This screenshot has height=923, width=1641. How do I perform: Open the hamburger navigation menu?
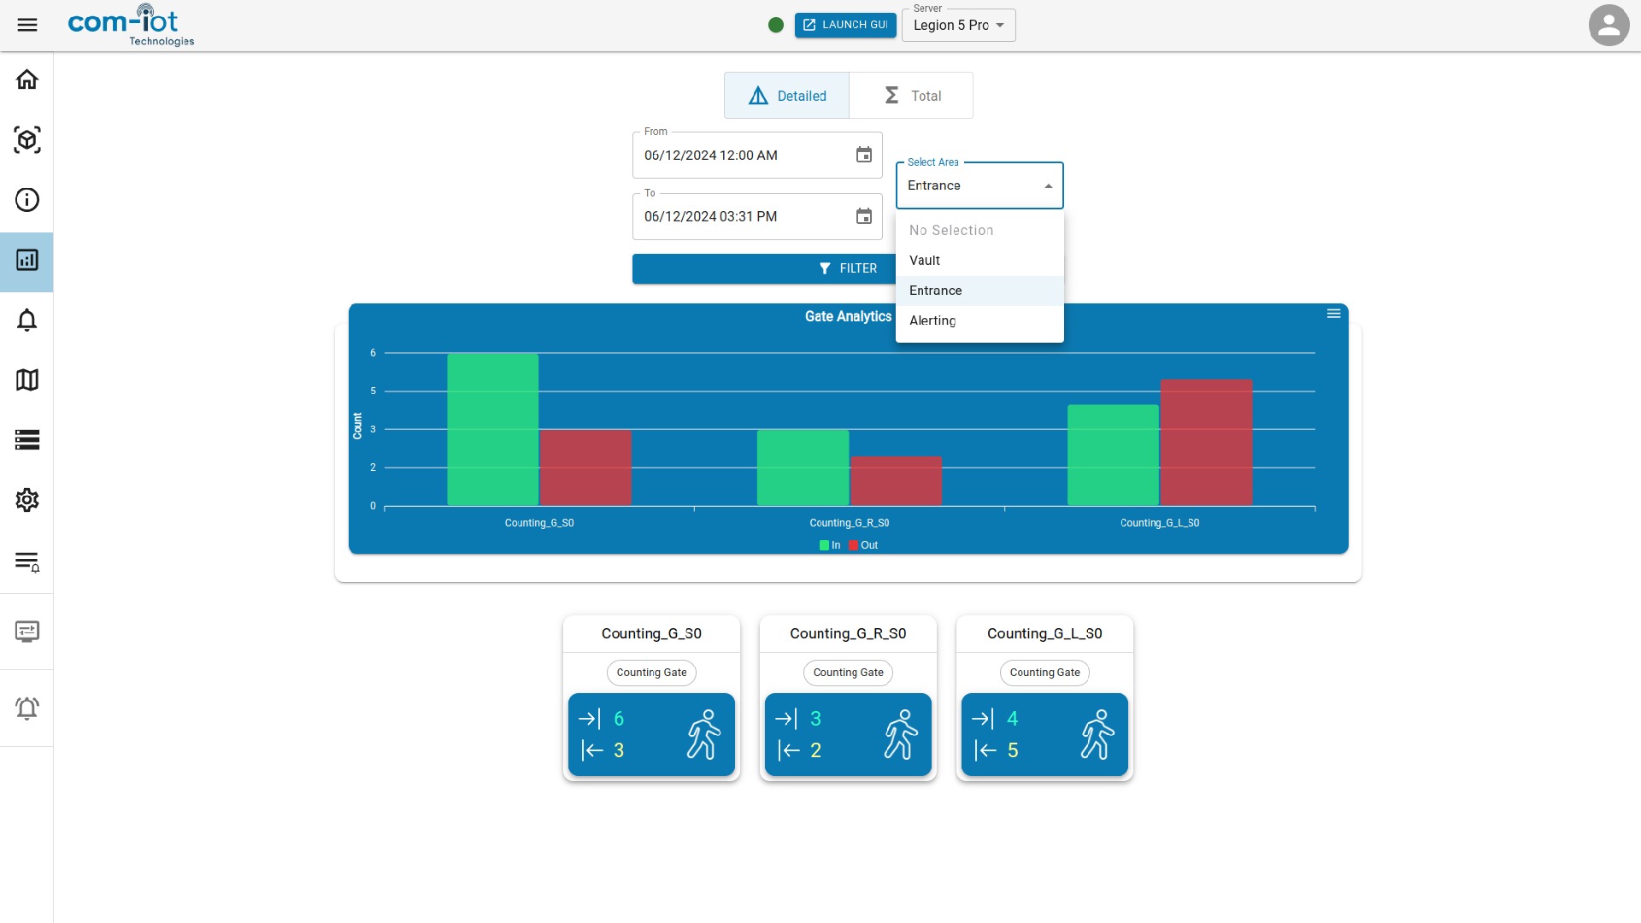pyautogui.click(x=27, y=25)
